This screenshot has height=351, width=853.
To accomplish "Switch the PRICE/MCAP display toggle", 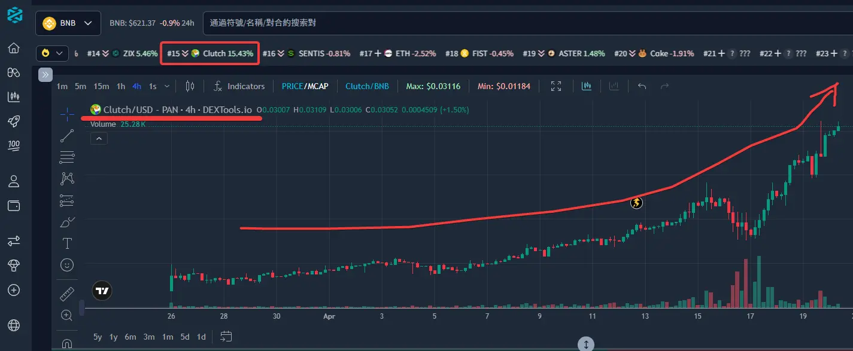I will pos(305,86).
